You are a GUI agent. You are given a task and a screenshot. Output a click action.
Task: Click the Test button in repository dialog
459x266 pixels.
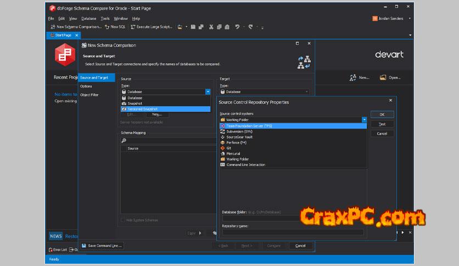point(382,124)
